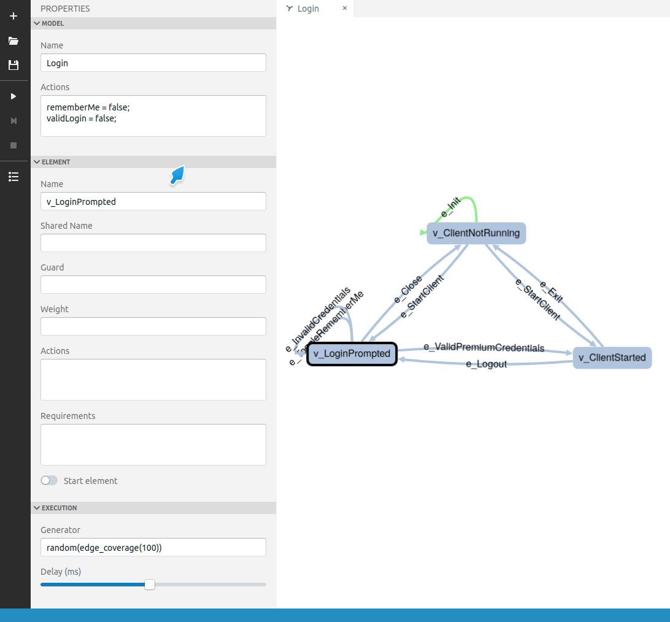670x622 pixels.
Task: Click the Guard input field
Action: click(x=153, y=285)
